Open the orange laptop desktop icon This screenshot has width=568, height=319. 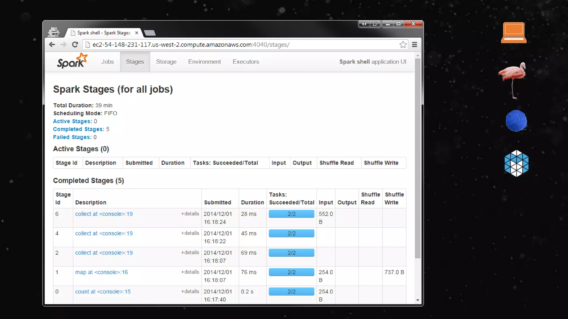513,33
